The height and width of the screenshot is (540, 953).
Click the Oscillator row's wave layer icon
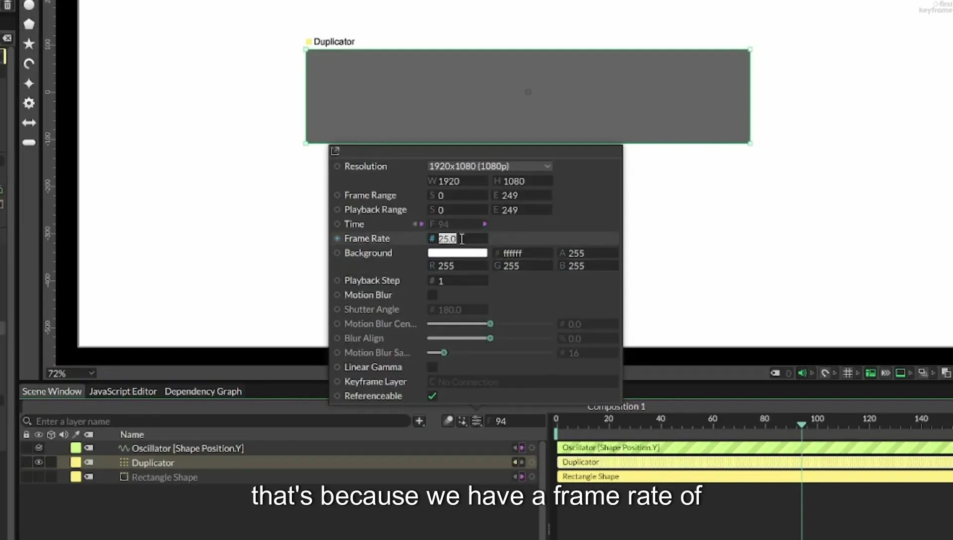(124, 448)
